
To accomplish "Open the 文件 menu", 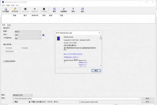I will (x=3, y=5).
